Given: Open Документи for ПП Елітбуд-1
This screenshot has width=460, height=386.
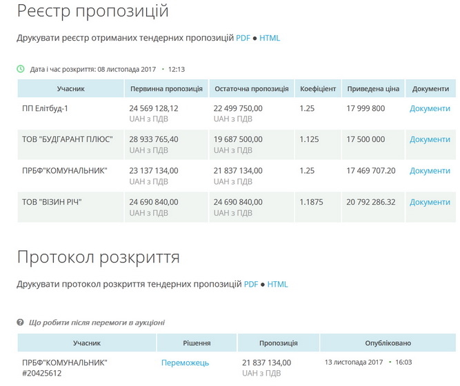Looking at the screenshot, I should pyautogui.click(x=430, y=108).
